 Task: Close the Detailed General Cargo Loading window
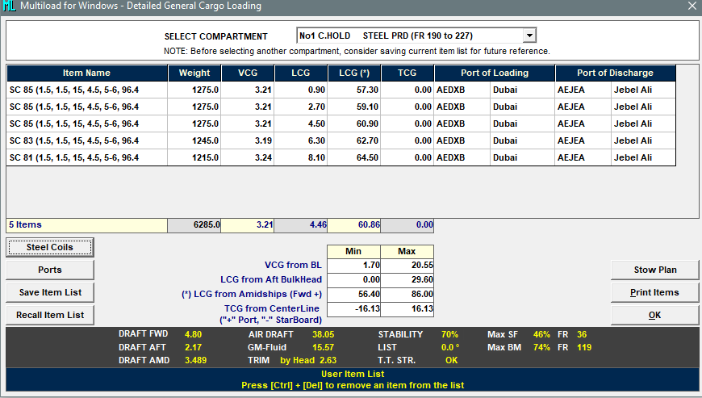pyautogui.click(x=692, y=6)
